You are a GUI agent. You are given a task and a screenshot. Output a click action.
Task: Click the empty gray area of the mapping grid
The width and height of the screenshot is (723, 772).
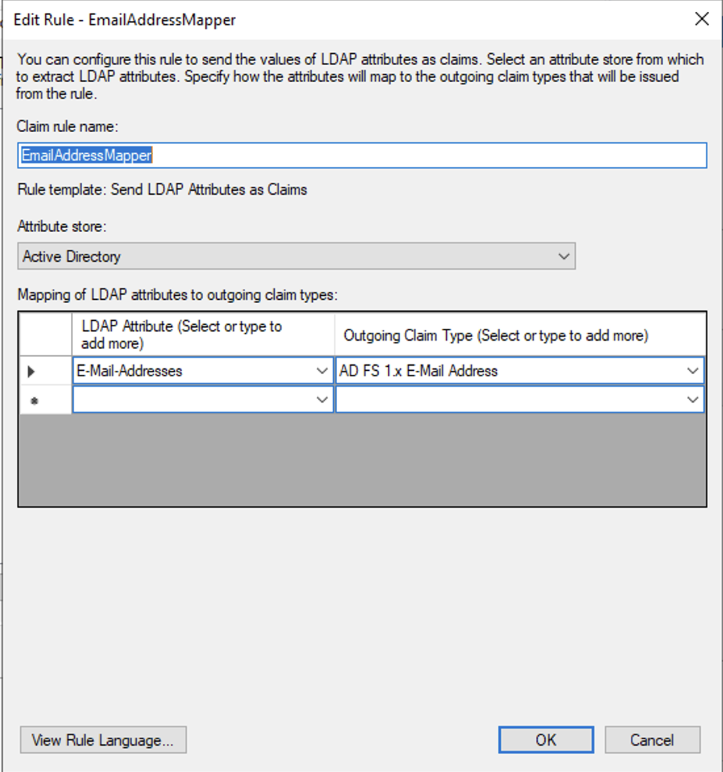[361, 460]
